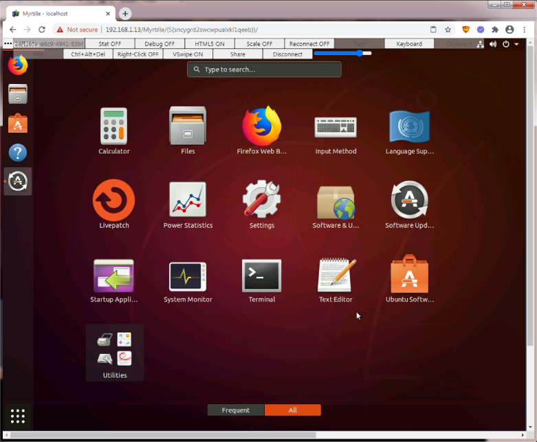The image size is (537, 442).
Task: Click the Disconnect button
Action: click(x=287, y=54)
